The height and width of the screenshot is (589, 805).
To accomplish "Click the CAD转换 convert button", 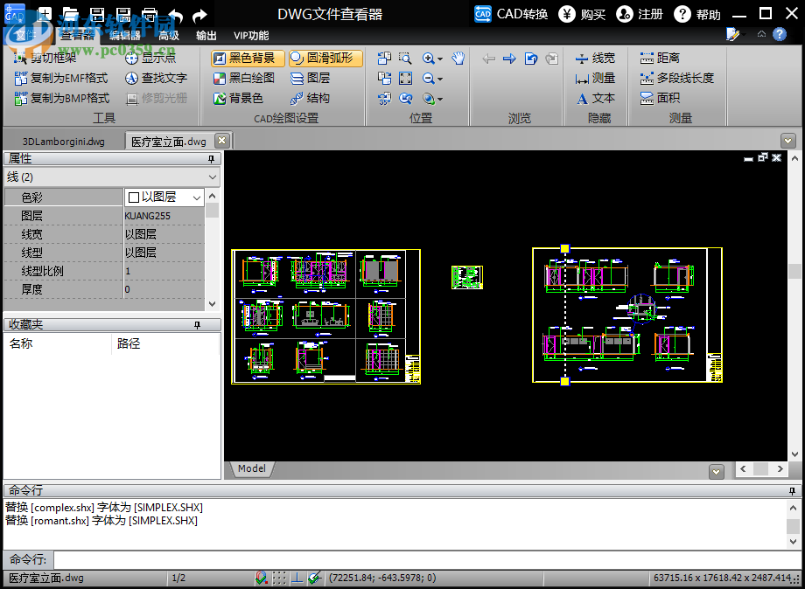I will 512,14.
